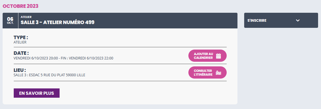The image size is (321, 109).
Task: Click the DATE : section heading
Action: [21, 53]
